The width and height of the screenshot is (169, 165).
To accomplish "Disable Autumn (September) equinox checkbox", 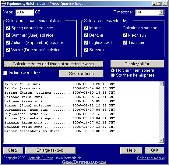I will tap(8, 42).
